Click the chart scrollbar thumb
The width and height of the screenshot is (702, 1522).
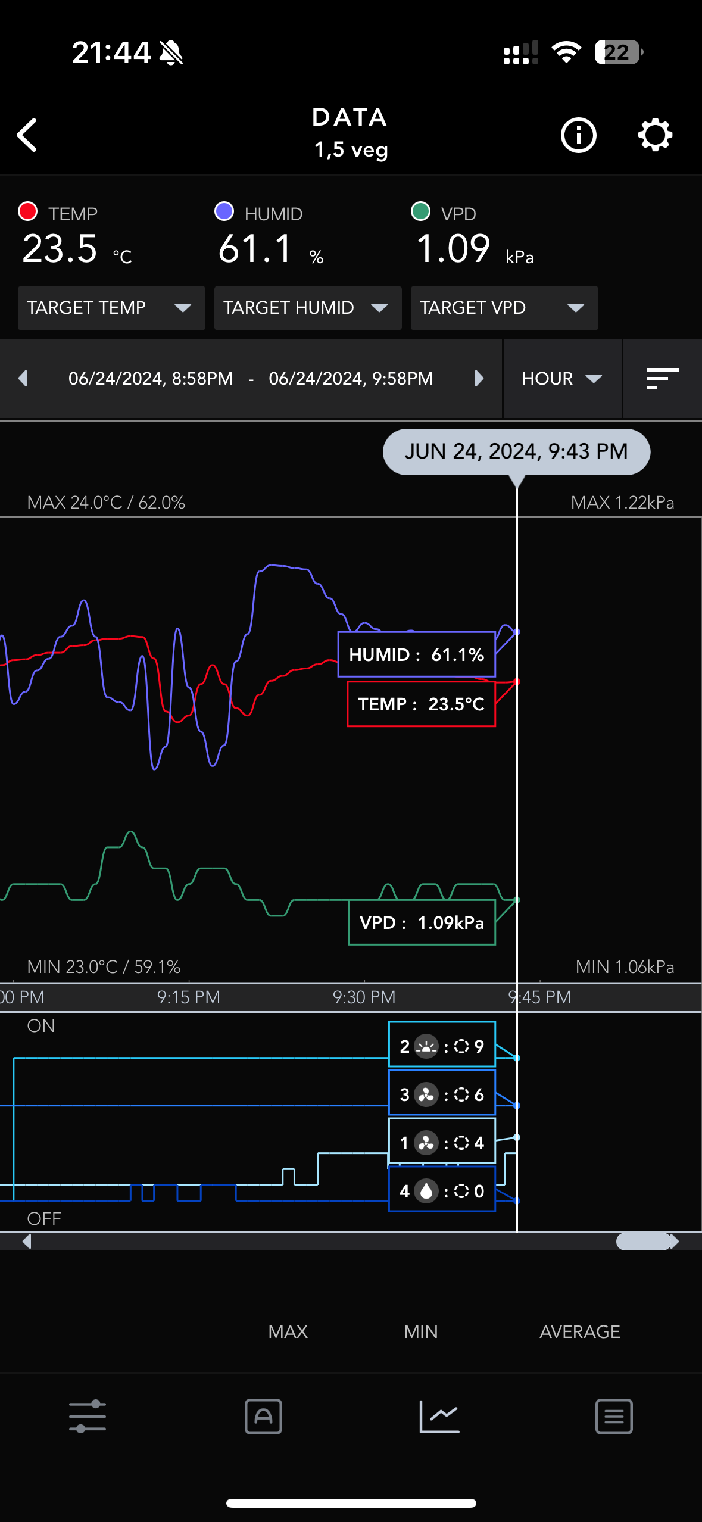click(644, 1241)
